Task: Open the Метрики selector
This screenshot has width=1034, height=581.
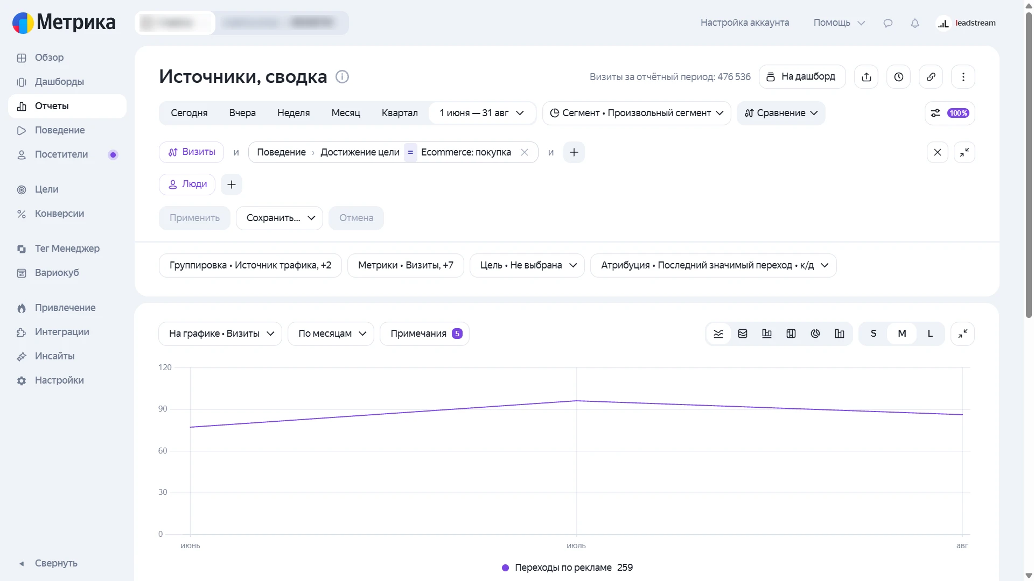Action: (406, 265)
